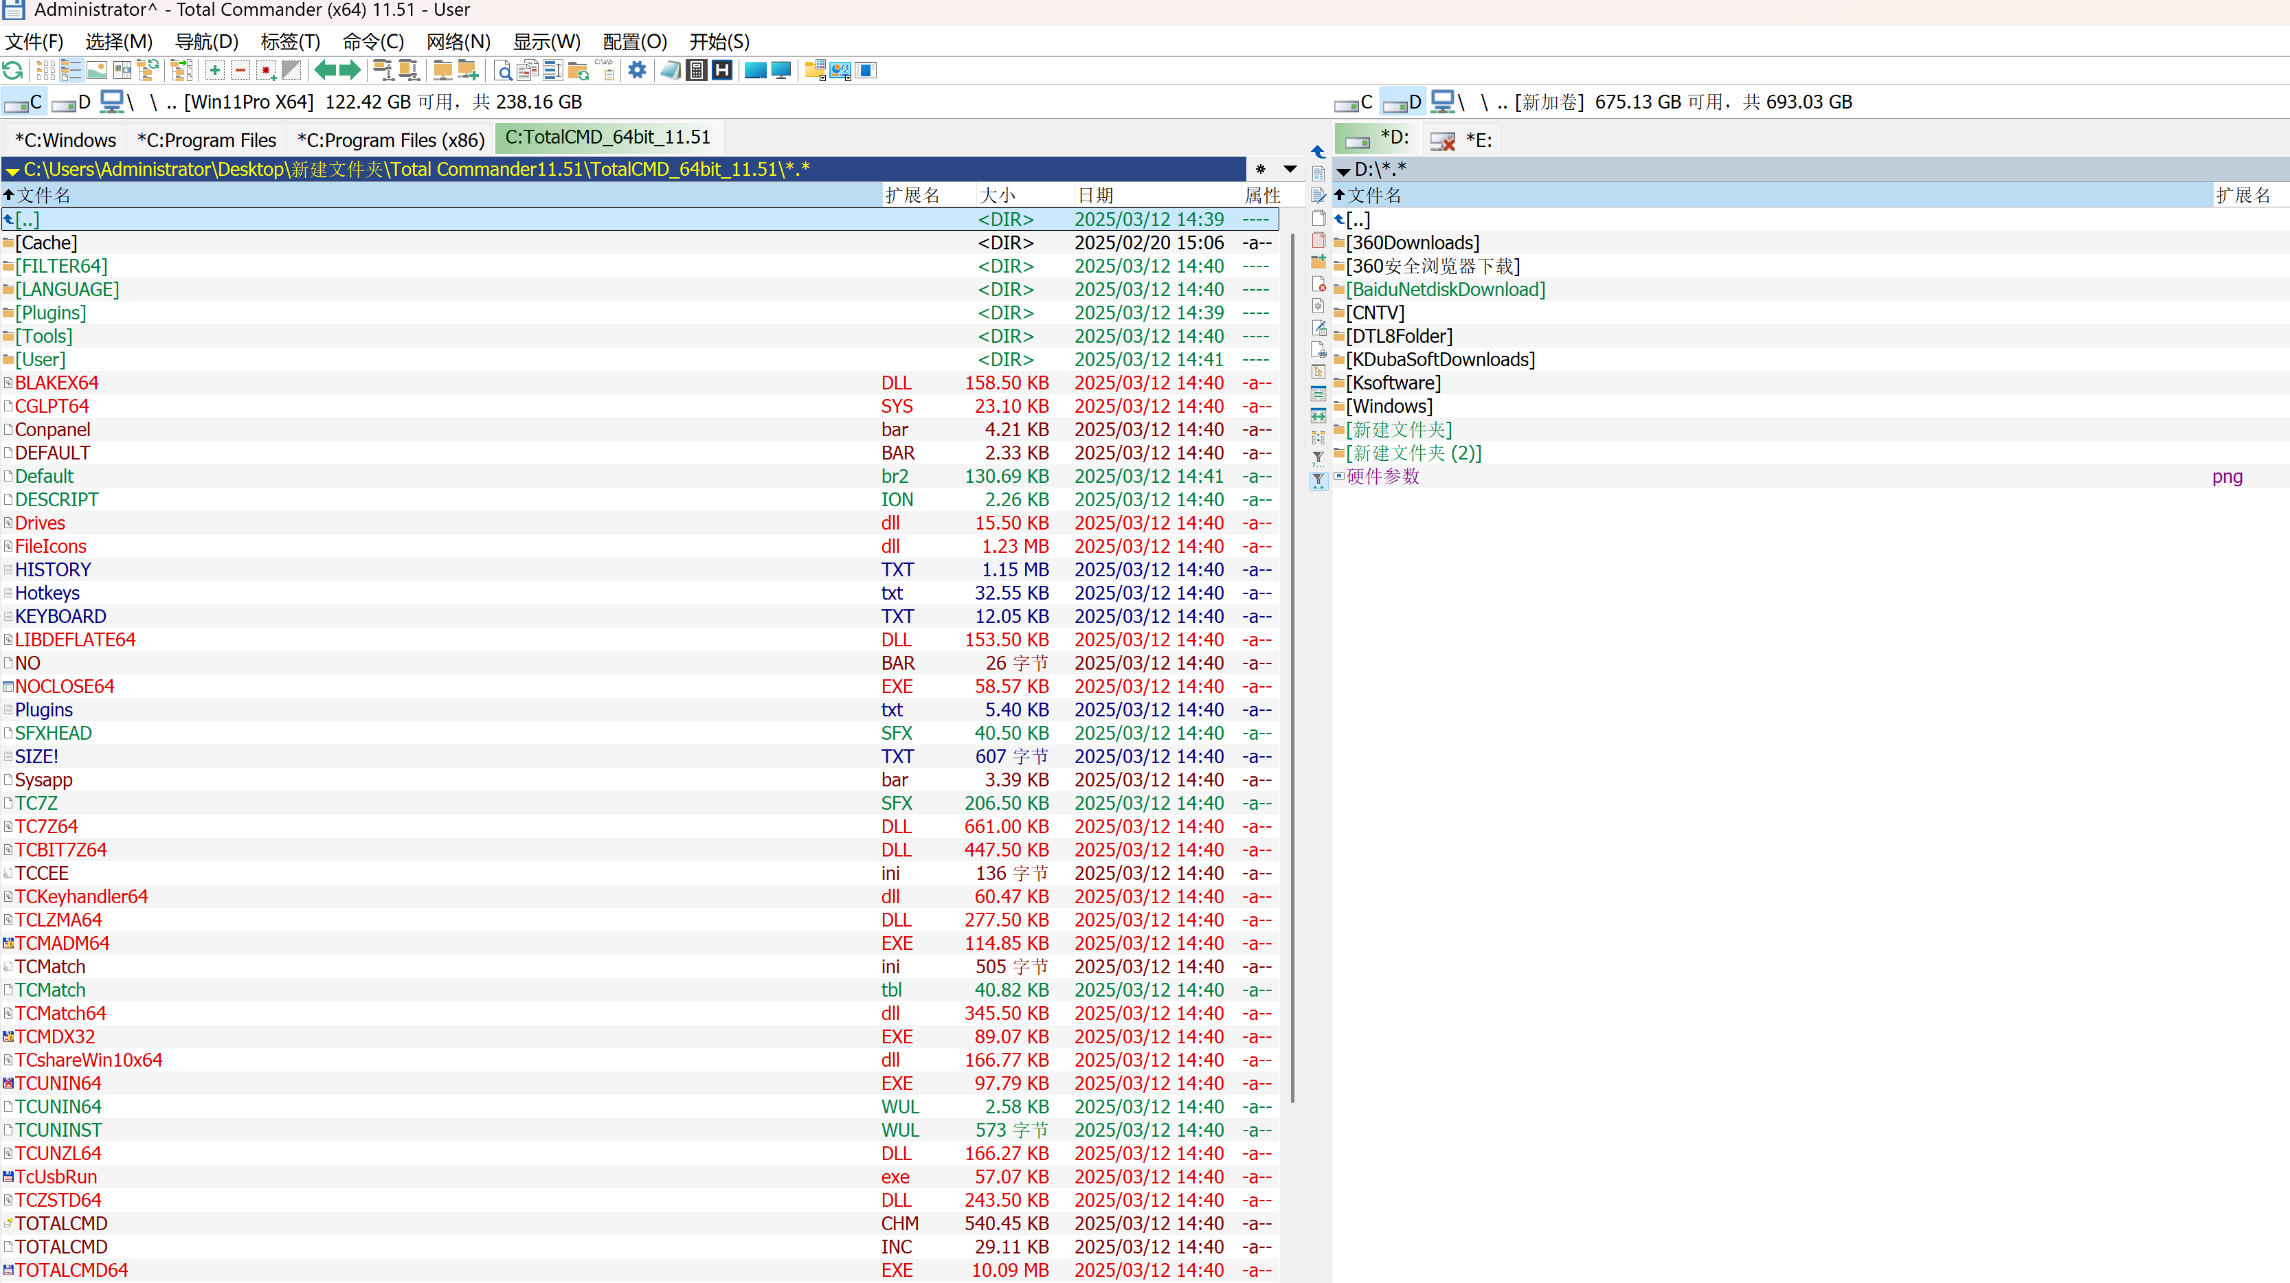Click left panel root directory backslash
The width and height of the screenshot is (2290, 1283).
(x=154, y=102)
